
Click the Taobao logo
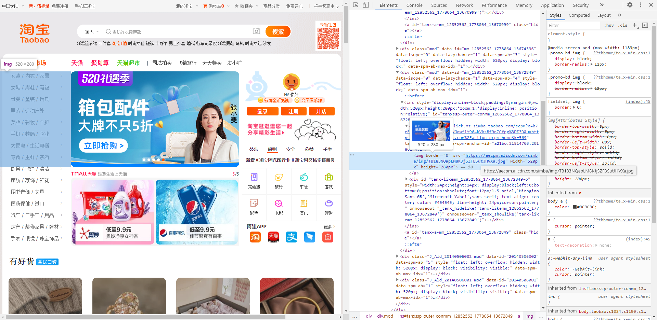point(35,33)
